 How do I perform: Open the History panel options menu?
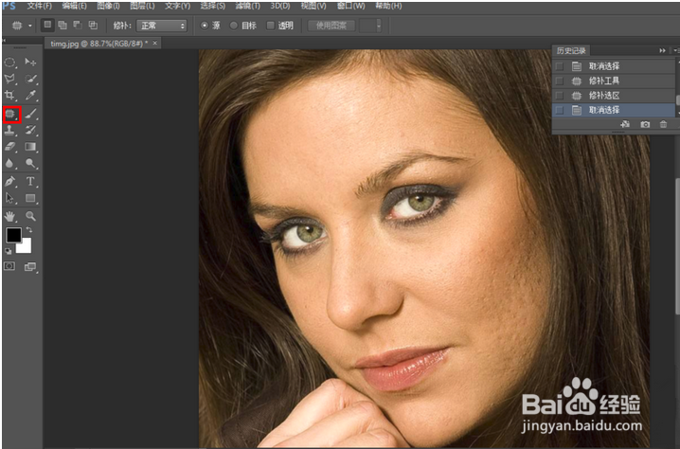[675, 51]
